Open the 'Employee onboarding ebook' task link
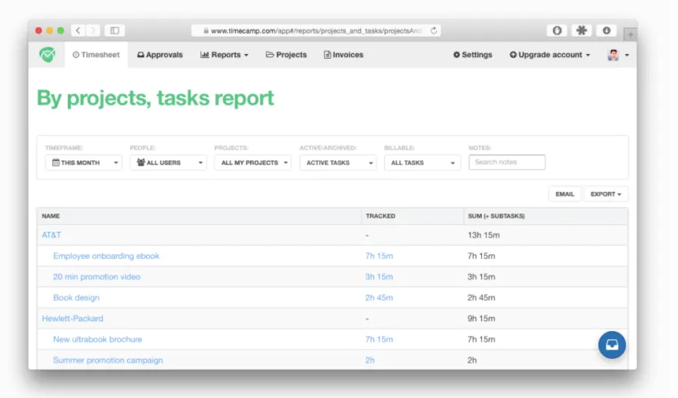 click(106, 256)
